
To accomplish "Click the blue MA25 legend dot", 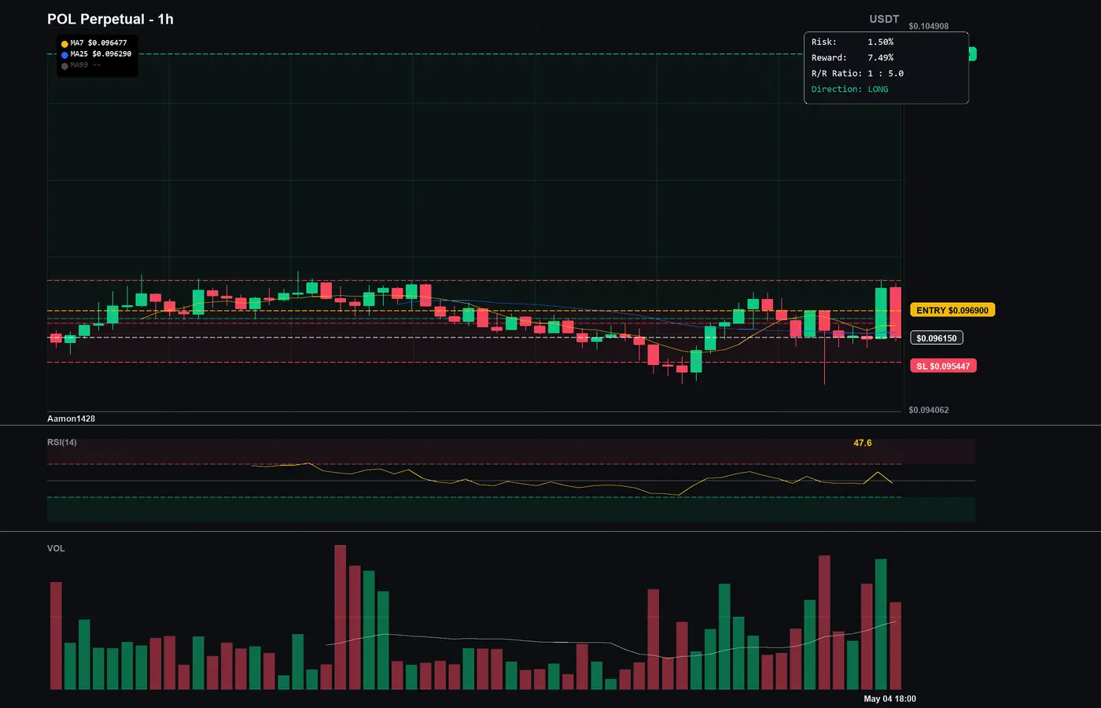I will [x=64, y=55].
